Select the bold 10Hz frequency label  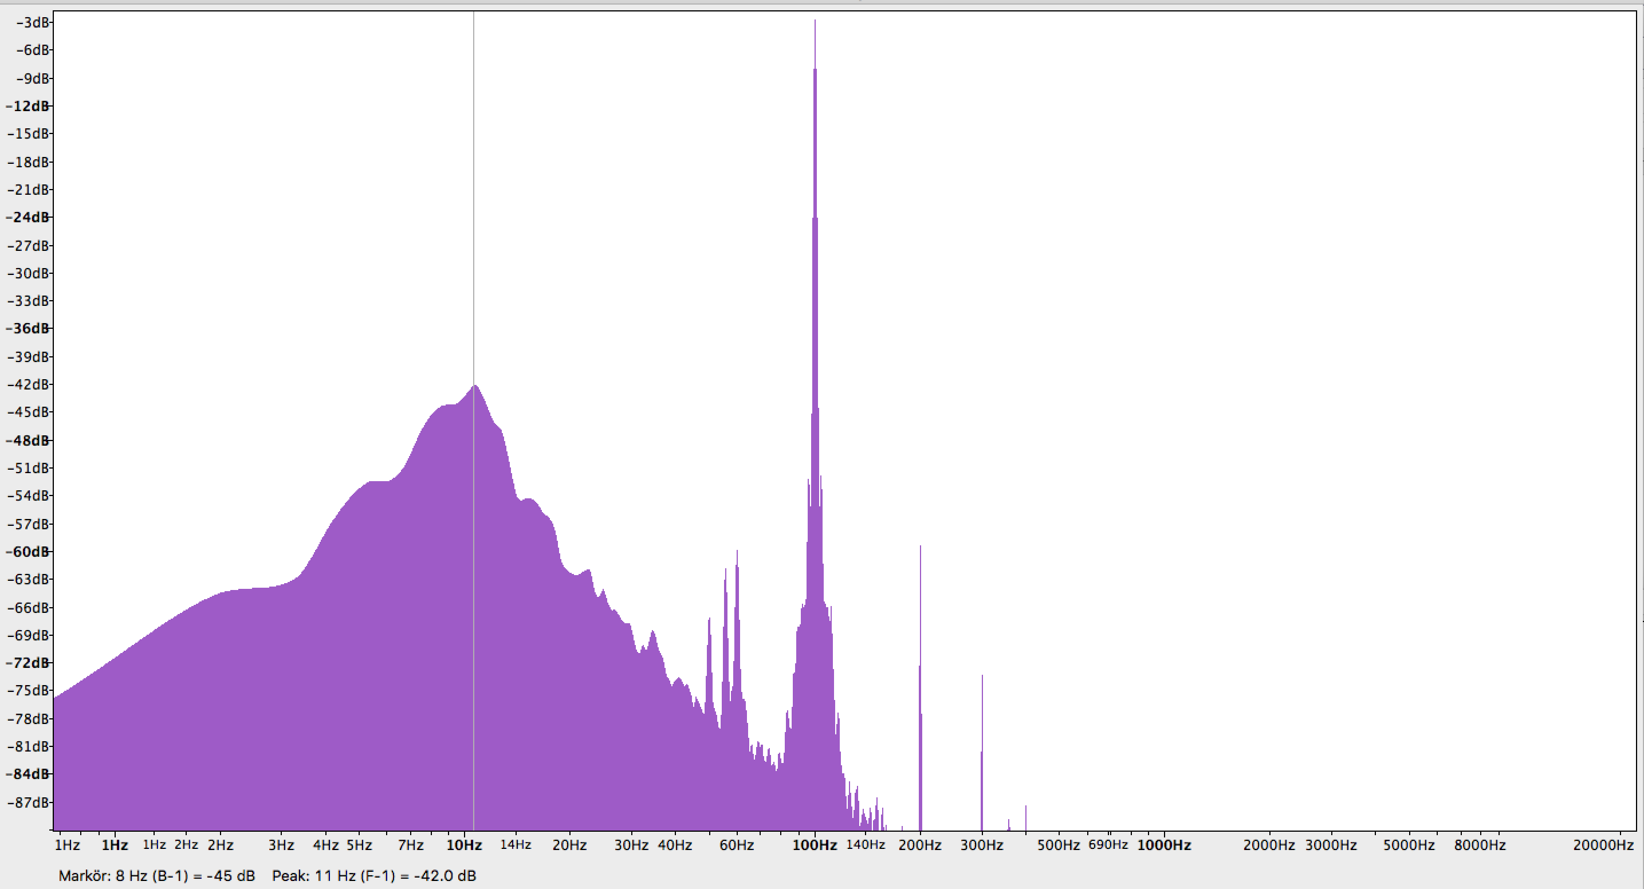click(x=464, y=845)
